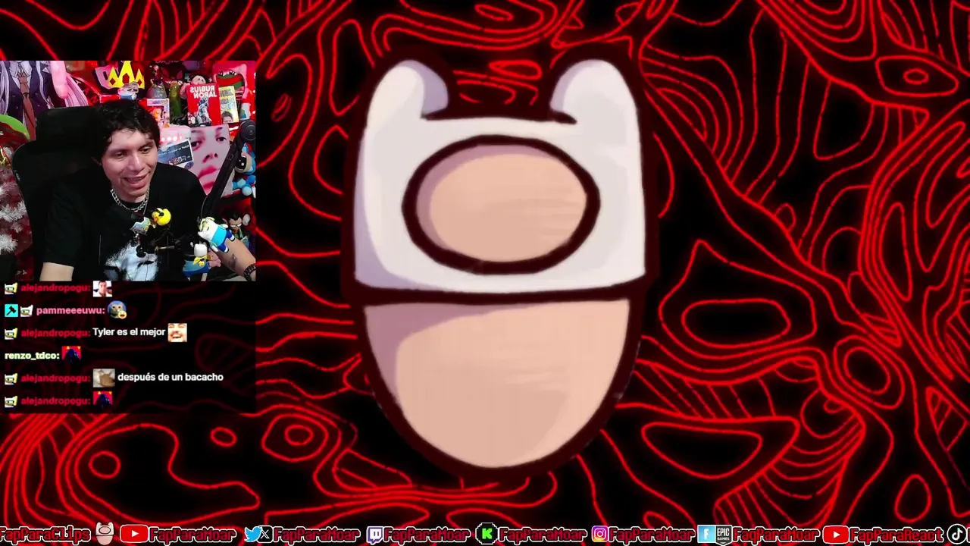Click the cat emote before 'después de un bacacho'
Viewport: 970px width, 546px height.
tap(104, 377)
